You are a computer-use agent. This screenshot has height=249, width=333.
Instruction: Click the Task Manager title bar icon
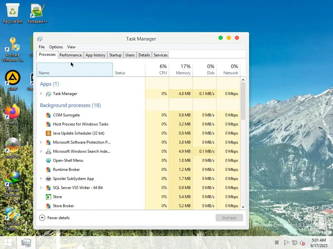[x=40, y=39]
